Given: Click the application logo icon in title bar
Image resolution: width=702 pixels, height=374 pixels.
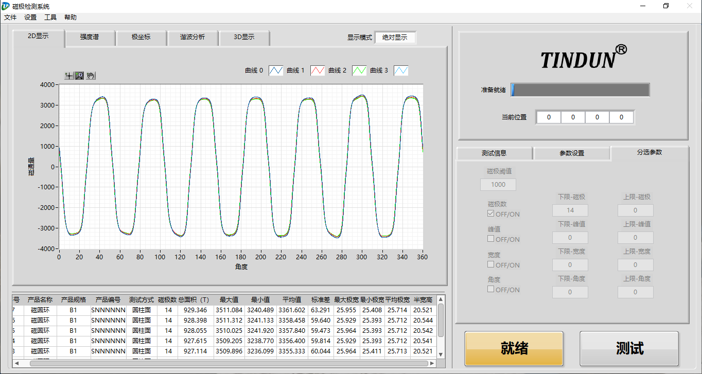Looking at the screenshot, I should click(x=6, y=6).
